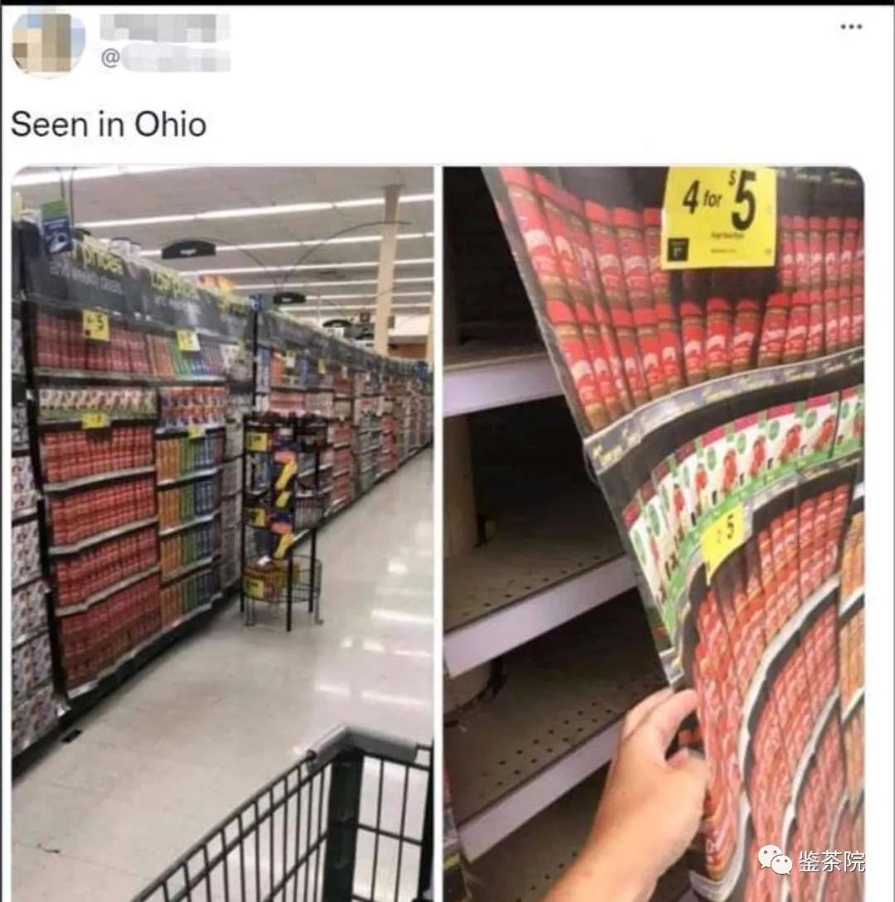Click the yellow price tag on top-left shelf
The width and height of the screenshot is (895, 902).
click(x=95, y=326)
